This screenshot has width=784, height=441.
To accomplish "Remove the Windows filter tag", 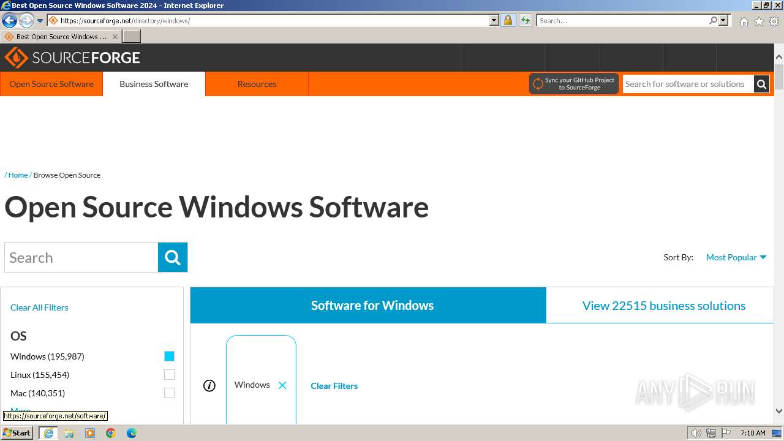I will click(x=282, y=385).
